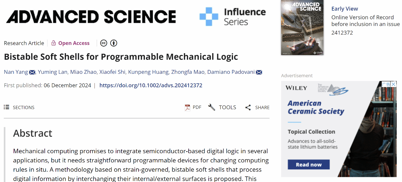Open the article DOI link
402x182 pixels.
click(151, 85)
